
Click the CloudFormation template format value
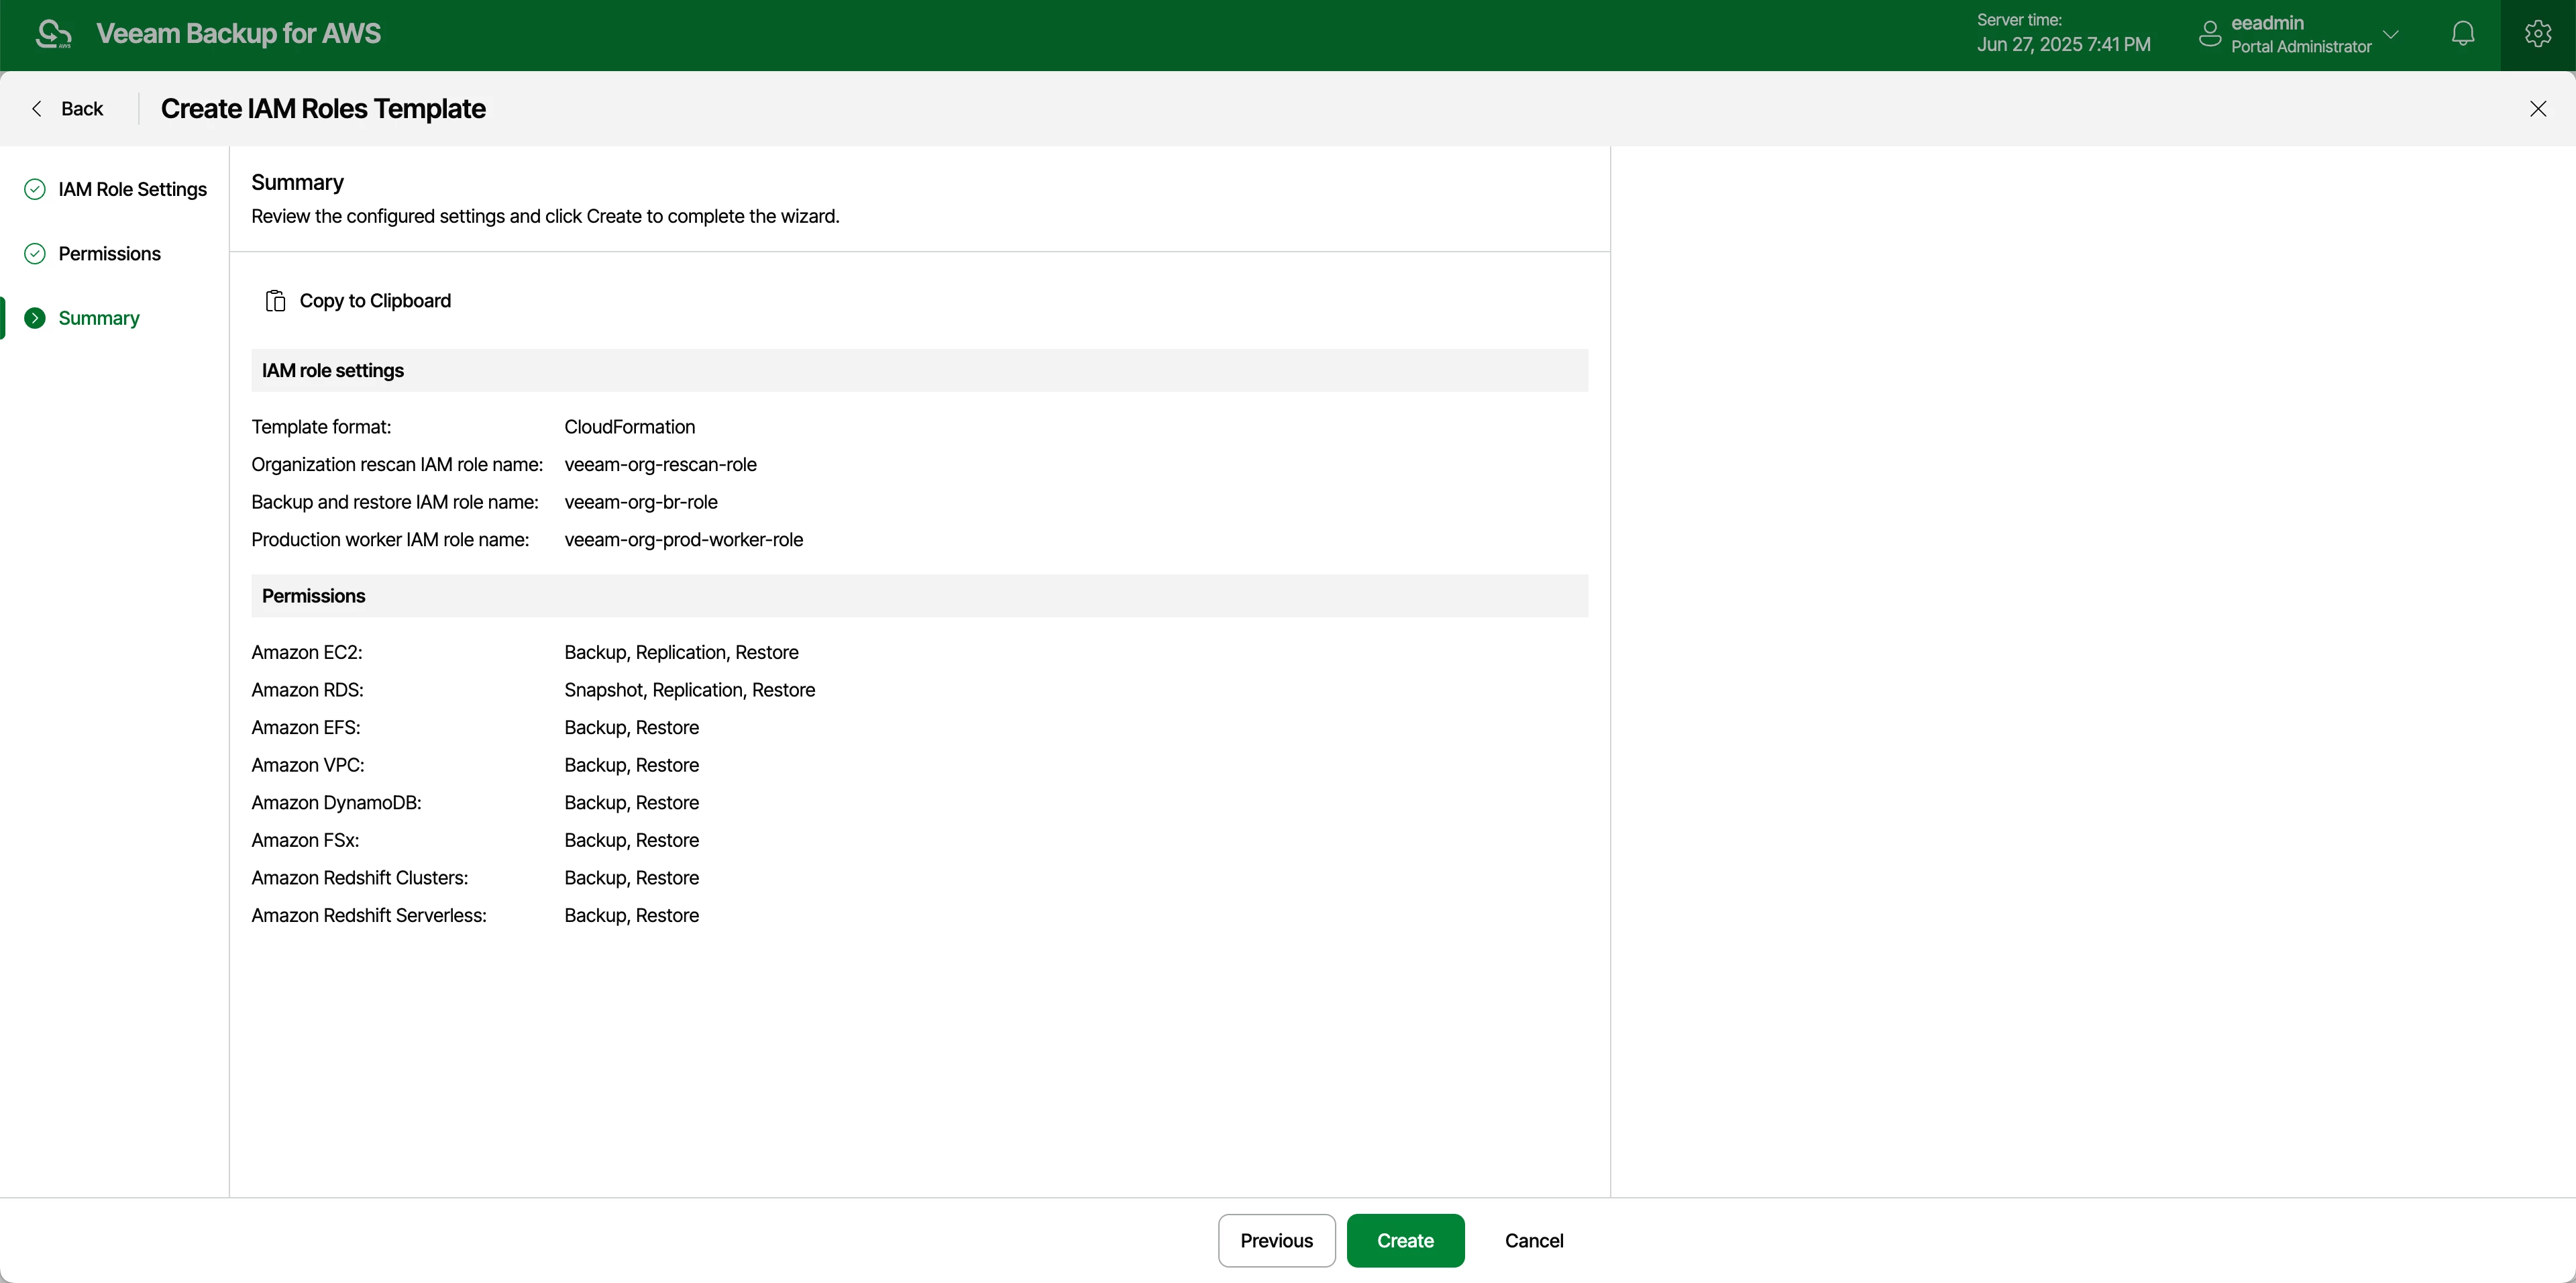point(629,427)
